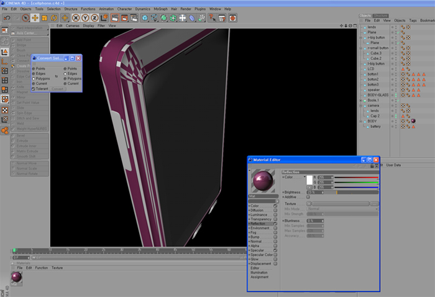Viewport: 435px width, 297px height.
Task: Click the deformer object icon
Action: pyautogui.click(x=192, y=18)
